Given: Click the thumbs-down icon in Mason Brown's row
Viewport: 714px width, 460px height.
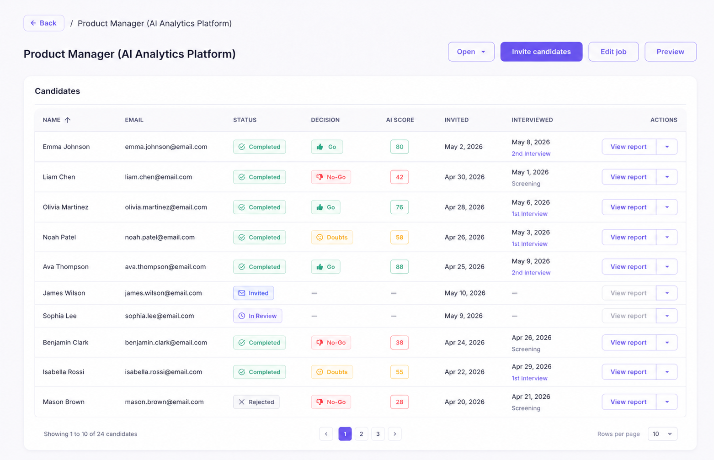Looking at the screenshot, I should pos(320,402).
